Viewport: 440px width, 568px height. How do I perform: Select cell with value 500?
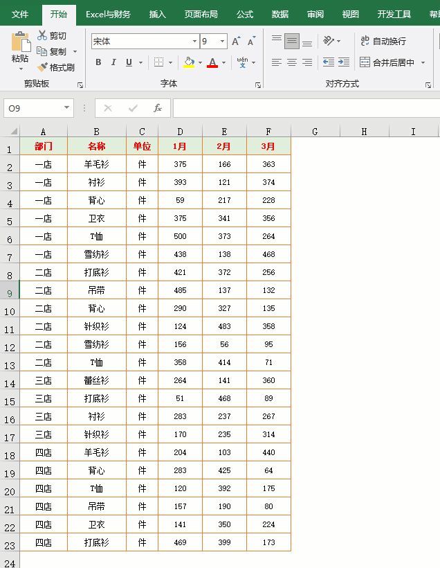(180, 236)
